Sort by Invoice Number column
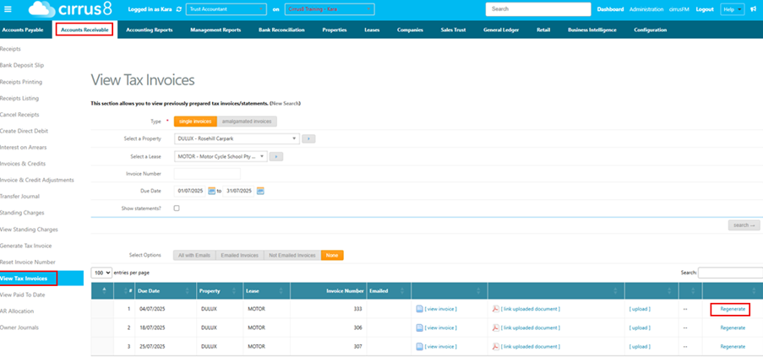Screen dimensions: 763x357 329,291
